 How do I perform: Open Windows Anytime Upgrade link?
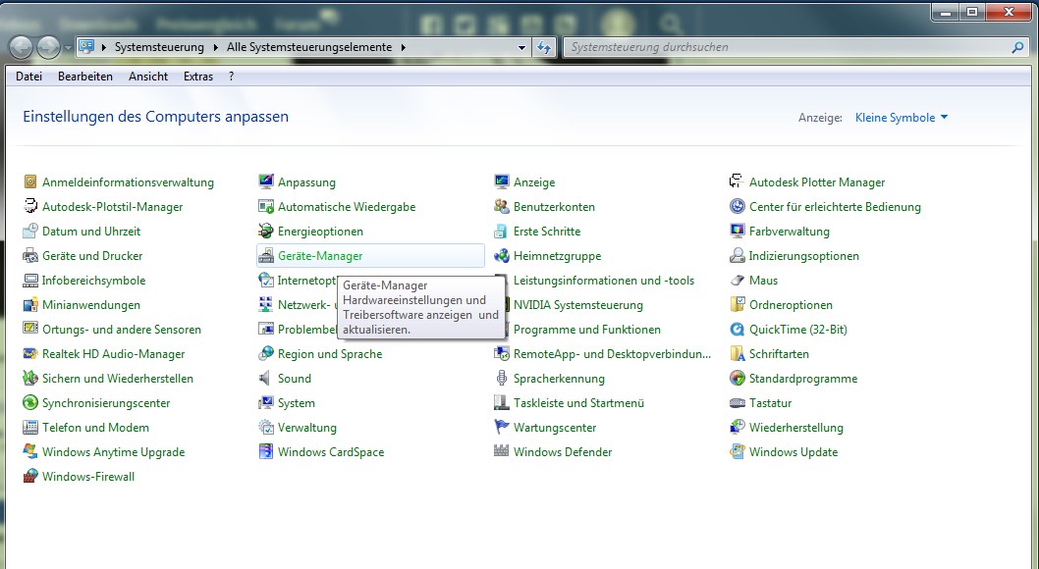[x=113, y=452]
